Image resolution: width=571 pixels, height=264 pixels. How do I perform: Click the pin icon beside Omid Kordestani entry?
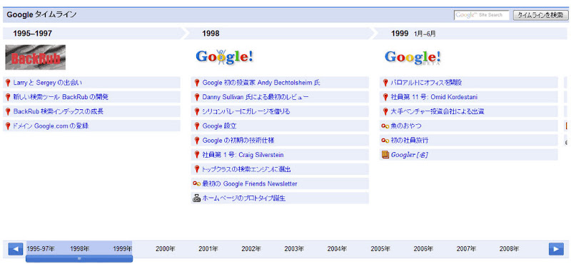click(x=385, y=97)
